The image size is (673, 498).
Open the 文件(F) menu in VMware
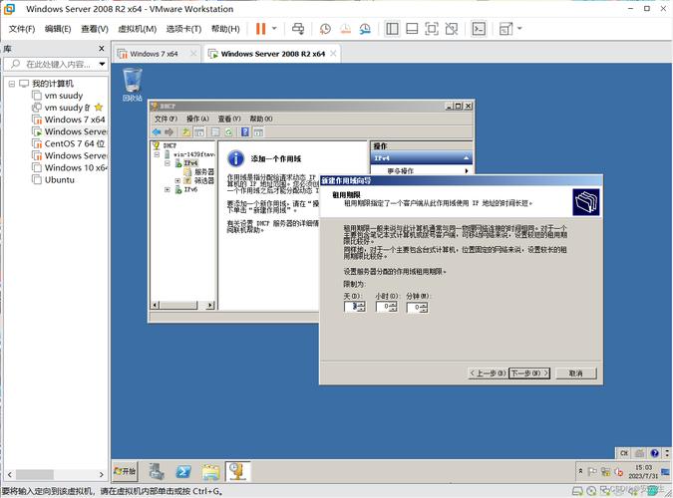[x=22, y=29]
